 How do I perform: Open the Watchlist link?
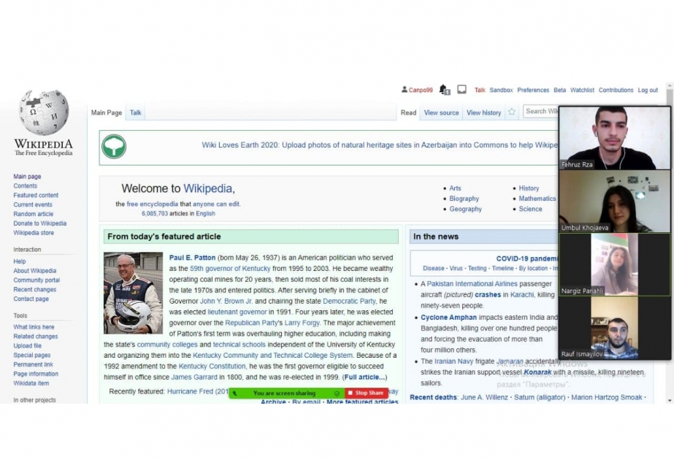point(583,90)
